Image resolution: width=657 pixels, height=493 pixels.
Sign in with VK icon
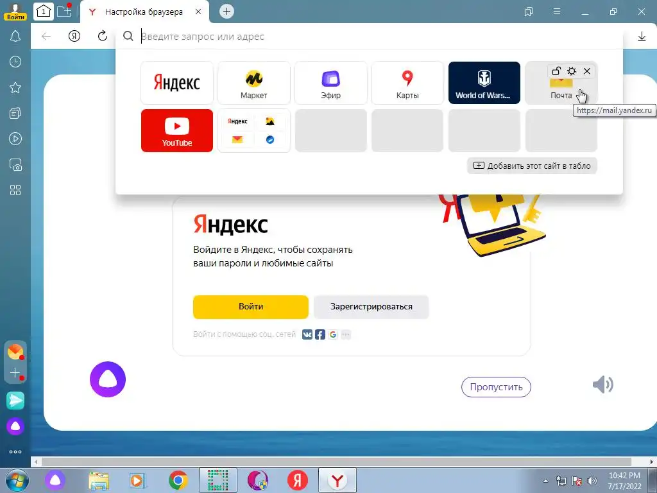(x=307, y=334)
